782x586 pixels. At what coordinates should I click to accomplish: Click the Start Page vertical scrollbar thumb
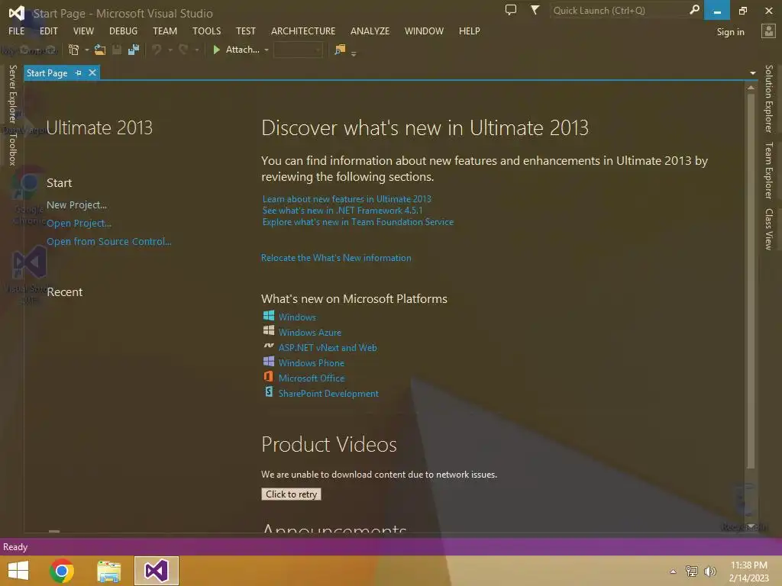click(x=751, y=281)
